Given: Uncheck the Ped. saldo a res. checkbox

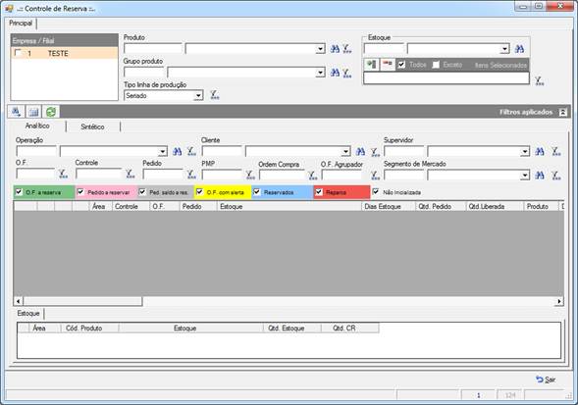Looking at the screenshot, I should pyautogui.click(x=142, y=191).
